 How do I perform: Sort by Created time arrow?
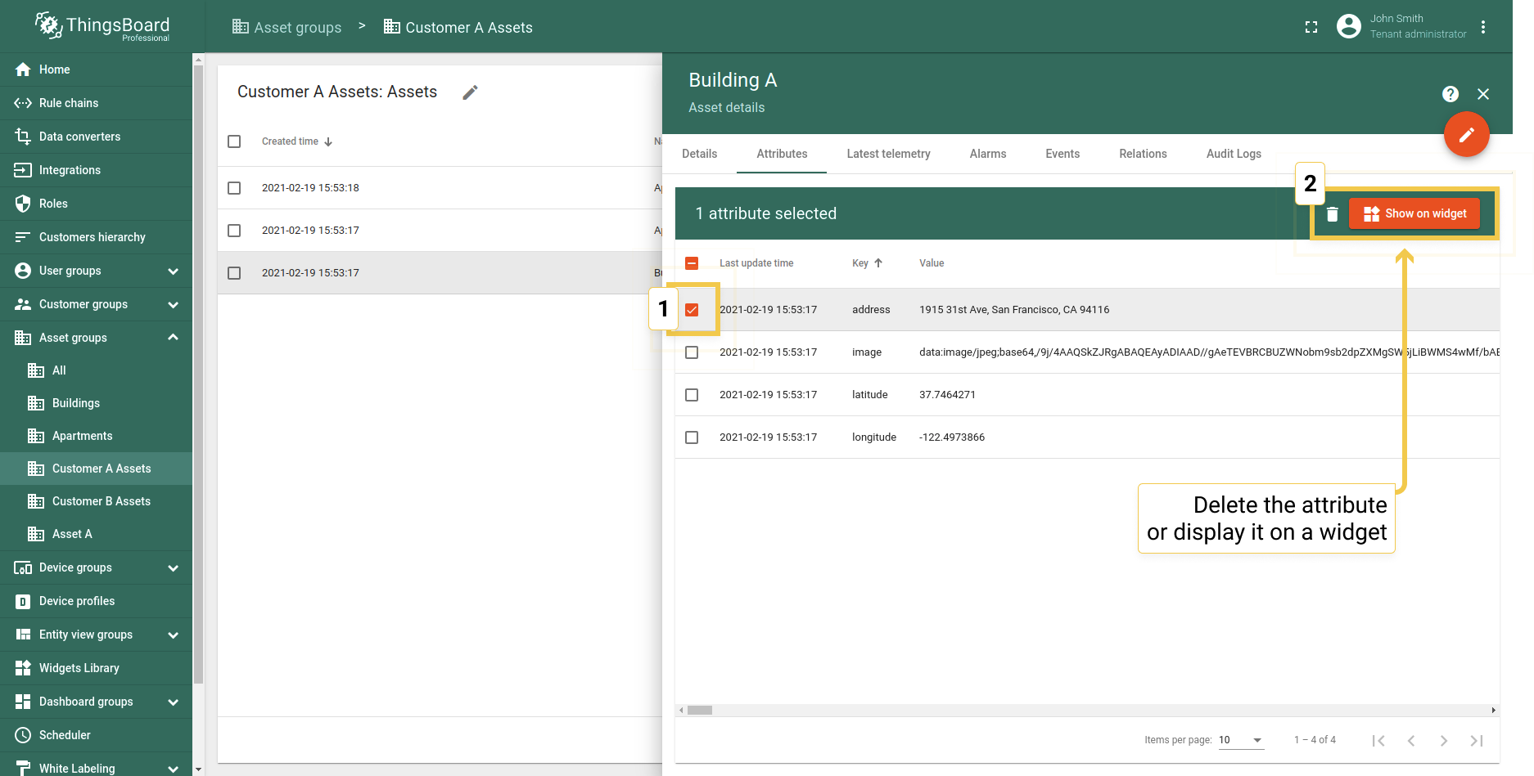[328, 141]
